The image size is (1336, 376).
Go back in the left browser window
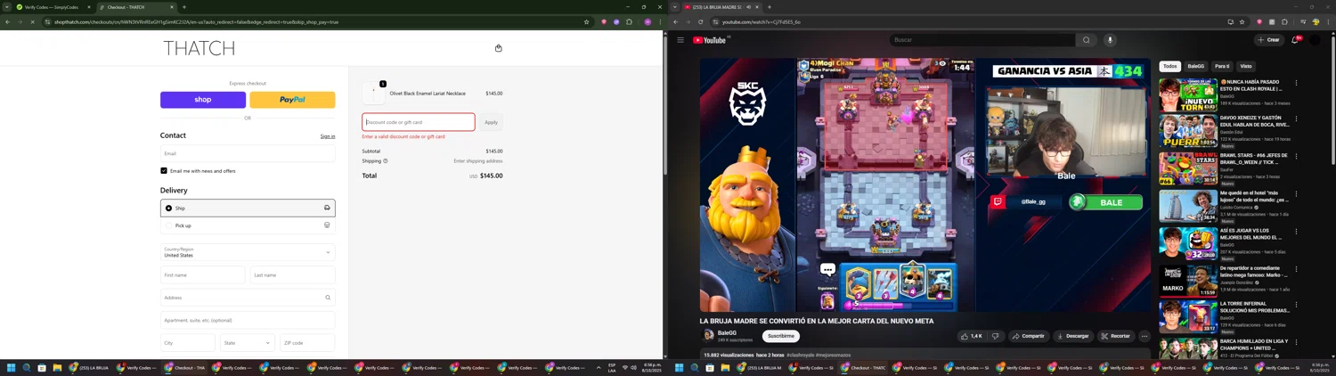(x=7, y=22)
